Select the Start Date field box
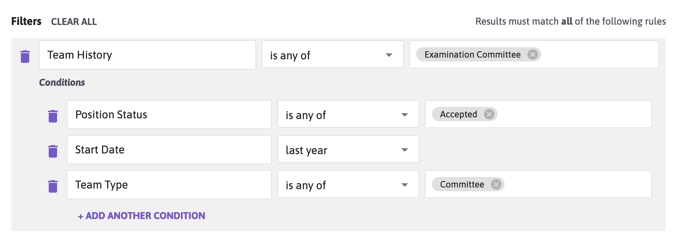Viewport: 673px width, 243px height. tap(169, 150)
